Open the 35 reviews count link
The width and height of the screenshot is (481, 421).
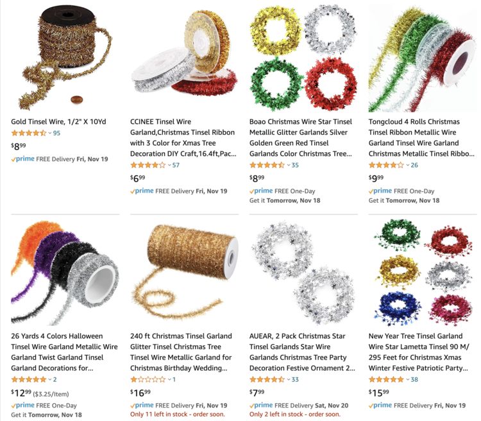click(x=295, y=165)
